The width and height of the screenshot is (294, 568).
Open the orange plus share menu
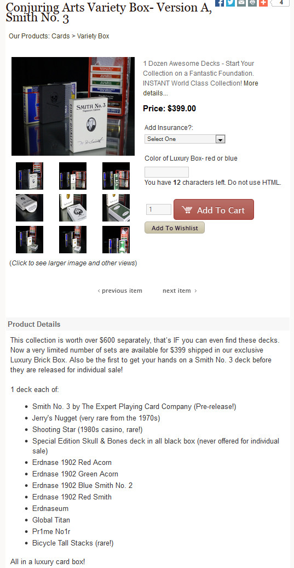[263, 3]
